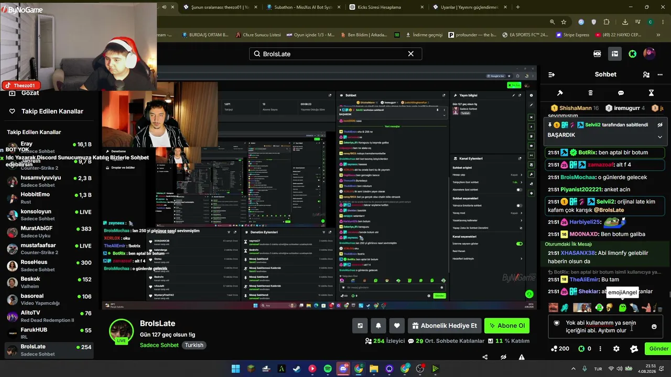Screen dimensions: 671x377
Task: Click the trash icon in chat toolbar
Action: pos(590,93)
